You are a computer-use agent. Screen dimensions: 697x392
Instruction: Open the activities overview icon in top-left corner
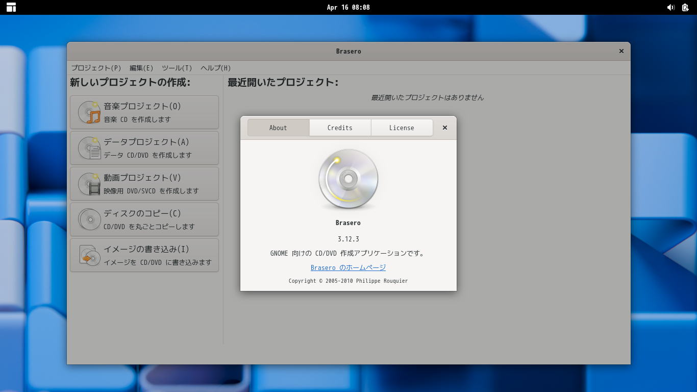11,7
